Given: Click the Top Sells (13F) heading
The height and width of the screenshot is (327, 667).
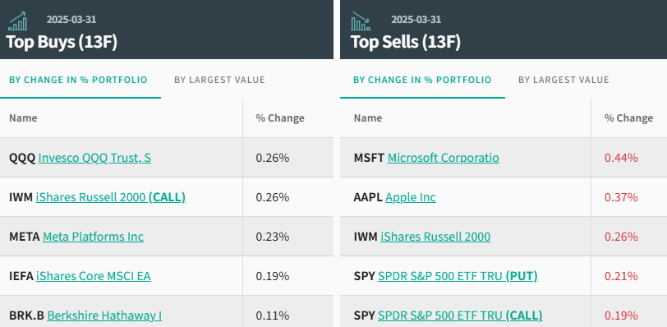Looking at the screenshot, I should point(406,42).
